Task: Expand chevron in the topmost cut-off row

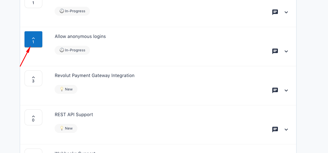Action: coord(286,12)
